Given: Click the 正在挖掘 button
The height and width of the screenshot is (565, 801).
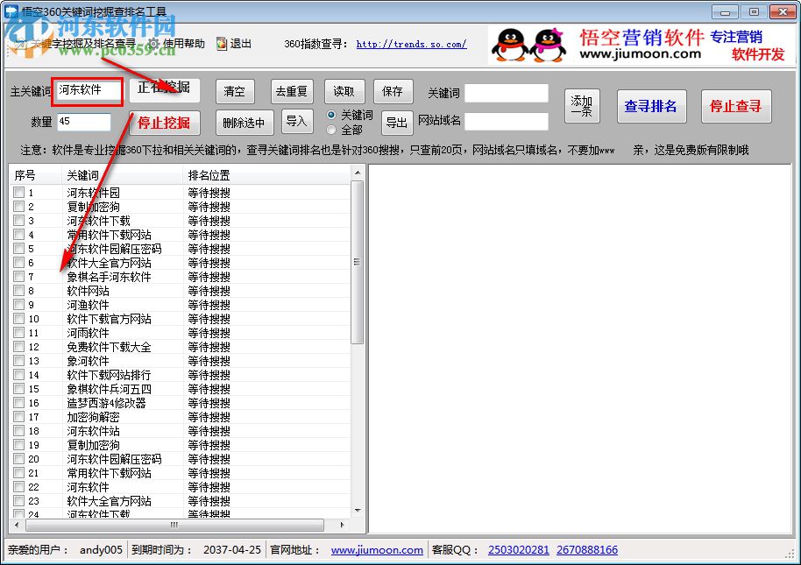Looking at the screenshot, I should coord(164,89).
